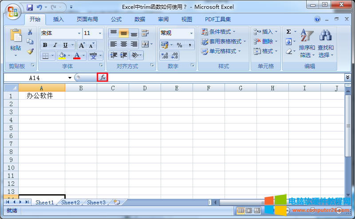This screenshot has height=219, width=355.
Task: Select the Format Painter brush icon
Action: click(30, 51)
